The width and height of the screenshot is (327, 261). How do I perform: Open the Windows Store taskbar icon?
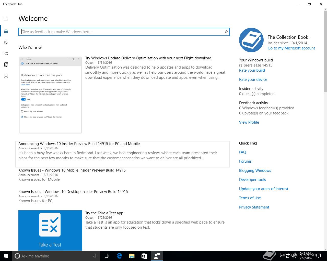144,256
